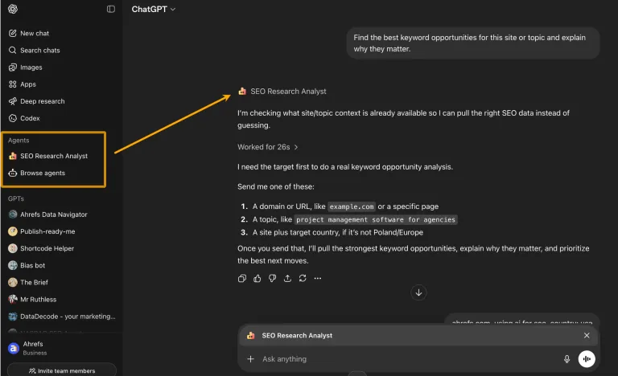Open the Images section

(x=26, y=67)
